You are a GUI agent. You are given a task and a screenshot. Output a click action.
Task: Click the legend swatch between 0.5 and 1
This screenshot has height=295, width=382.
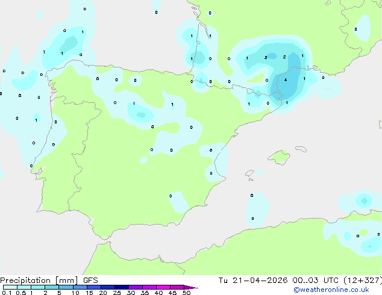[24, 287]
